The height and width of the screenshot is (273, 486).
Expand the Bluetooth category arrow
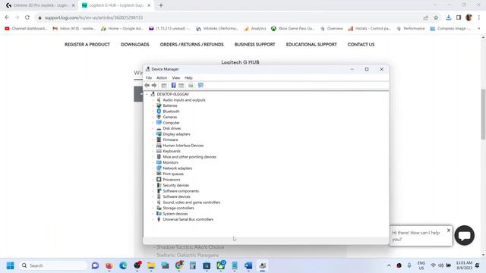pyautogui.click(x=153, y=111)
